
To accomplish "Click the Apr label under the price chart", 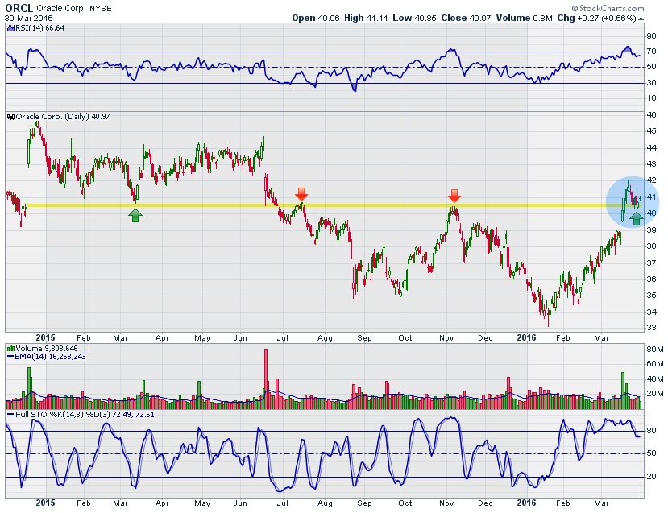I will point(162,338).
